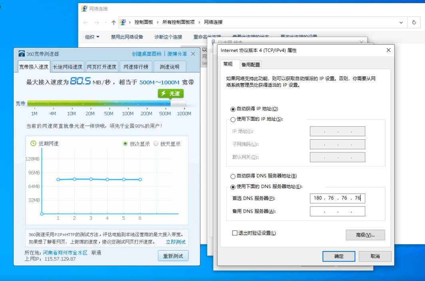
Task: Click the 备用 DNS 服务器 input field
Action: click(x=337, y=212)
